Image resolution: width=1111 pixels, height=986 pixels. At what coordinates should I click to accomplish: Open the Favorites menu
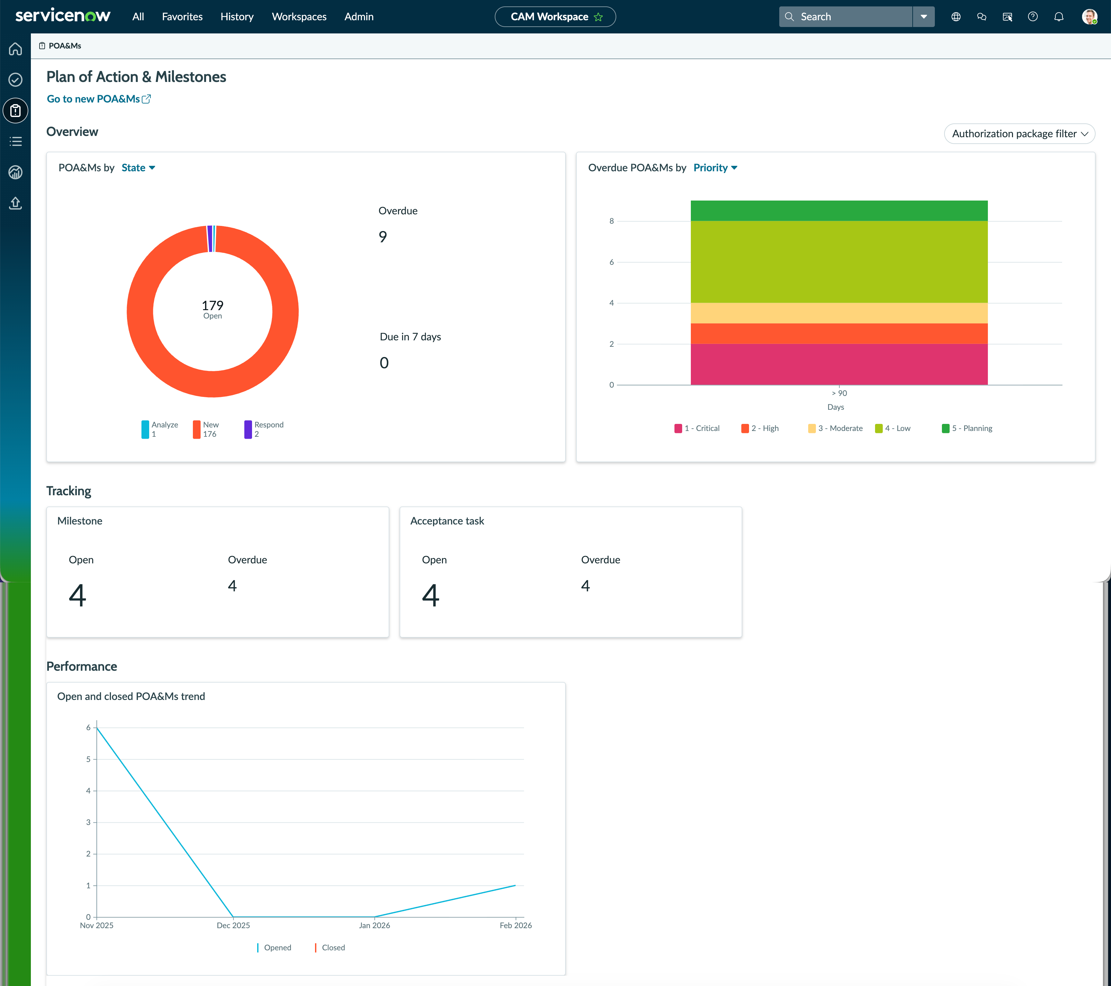[x=182, y=17]
